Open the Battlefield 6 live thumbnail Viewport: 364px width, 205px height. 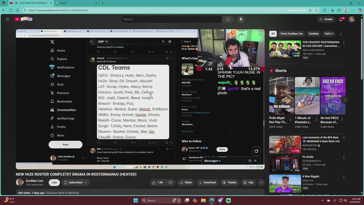click(x=285, y=145)
